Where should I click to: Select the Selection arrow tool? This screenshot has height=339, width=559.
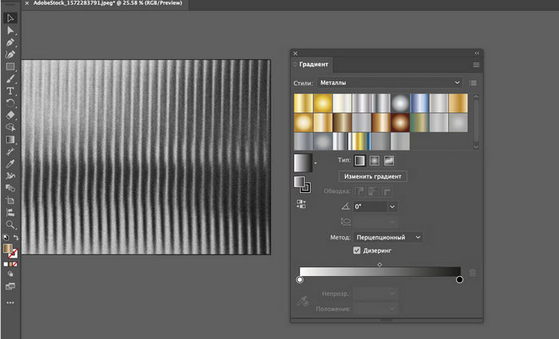pos(10,18)
